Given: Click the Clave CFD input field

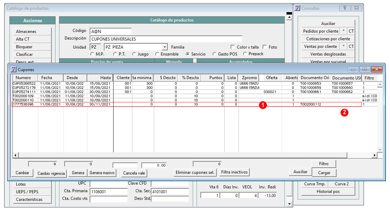Looking at the screenshot, I should click(x=170, y=184).
